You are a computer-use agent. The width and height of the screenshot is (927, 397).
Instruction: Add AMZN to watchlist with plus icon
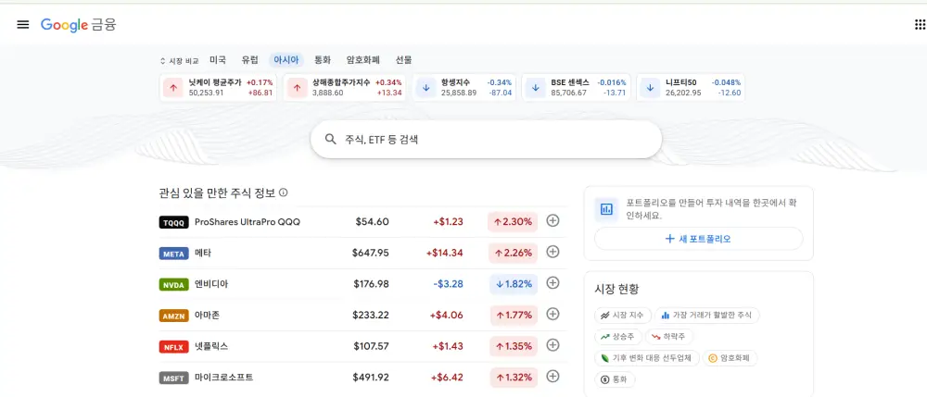click(x=552, y=314)
